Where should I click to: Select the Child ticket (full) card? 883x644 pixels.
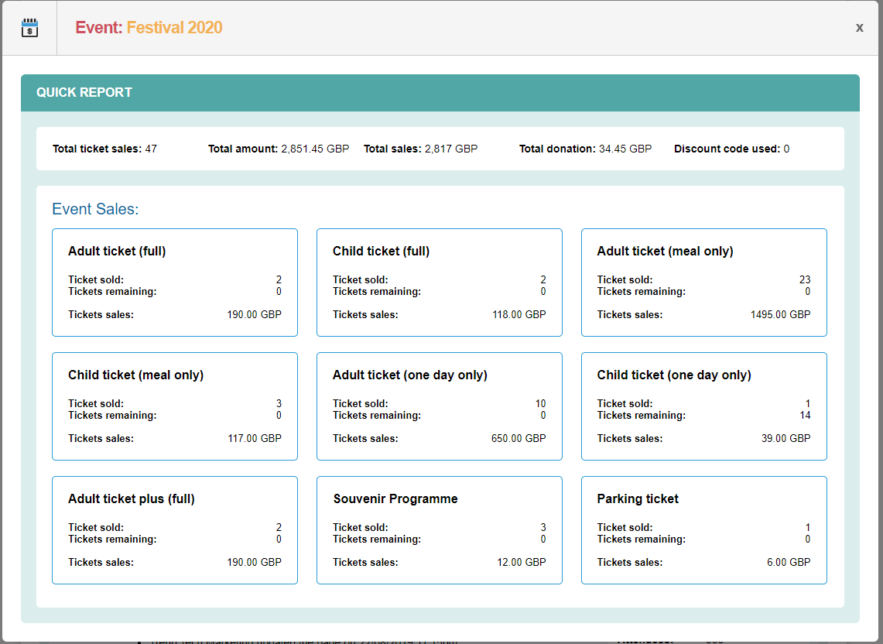[x=439, y=283]
